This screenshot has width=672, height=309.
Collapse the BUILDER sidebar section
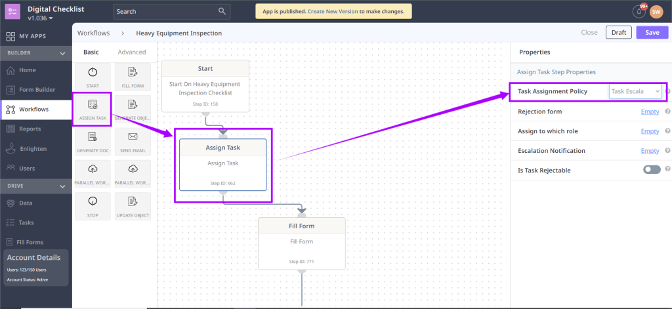coord(62,53)
